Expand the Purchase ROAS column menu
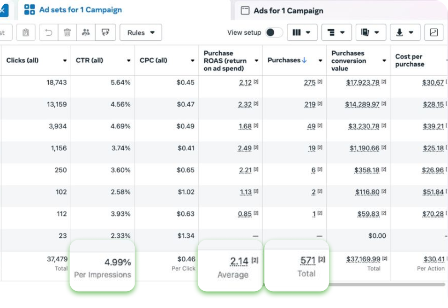The width and height of the screenshot is (448, 308). (256, 61)
